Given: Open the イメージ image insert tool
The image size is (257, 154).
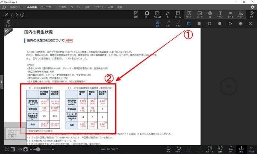Looking at the screenshot, I should click(x=199, y=14).
